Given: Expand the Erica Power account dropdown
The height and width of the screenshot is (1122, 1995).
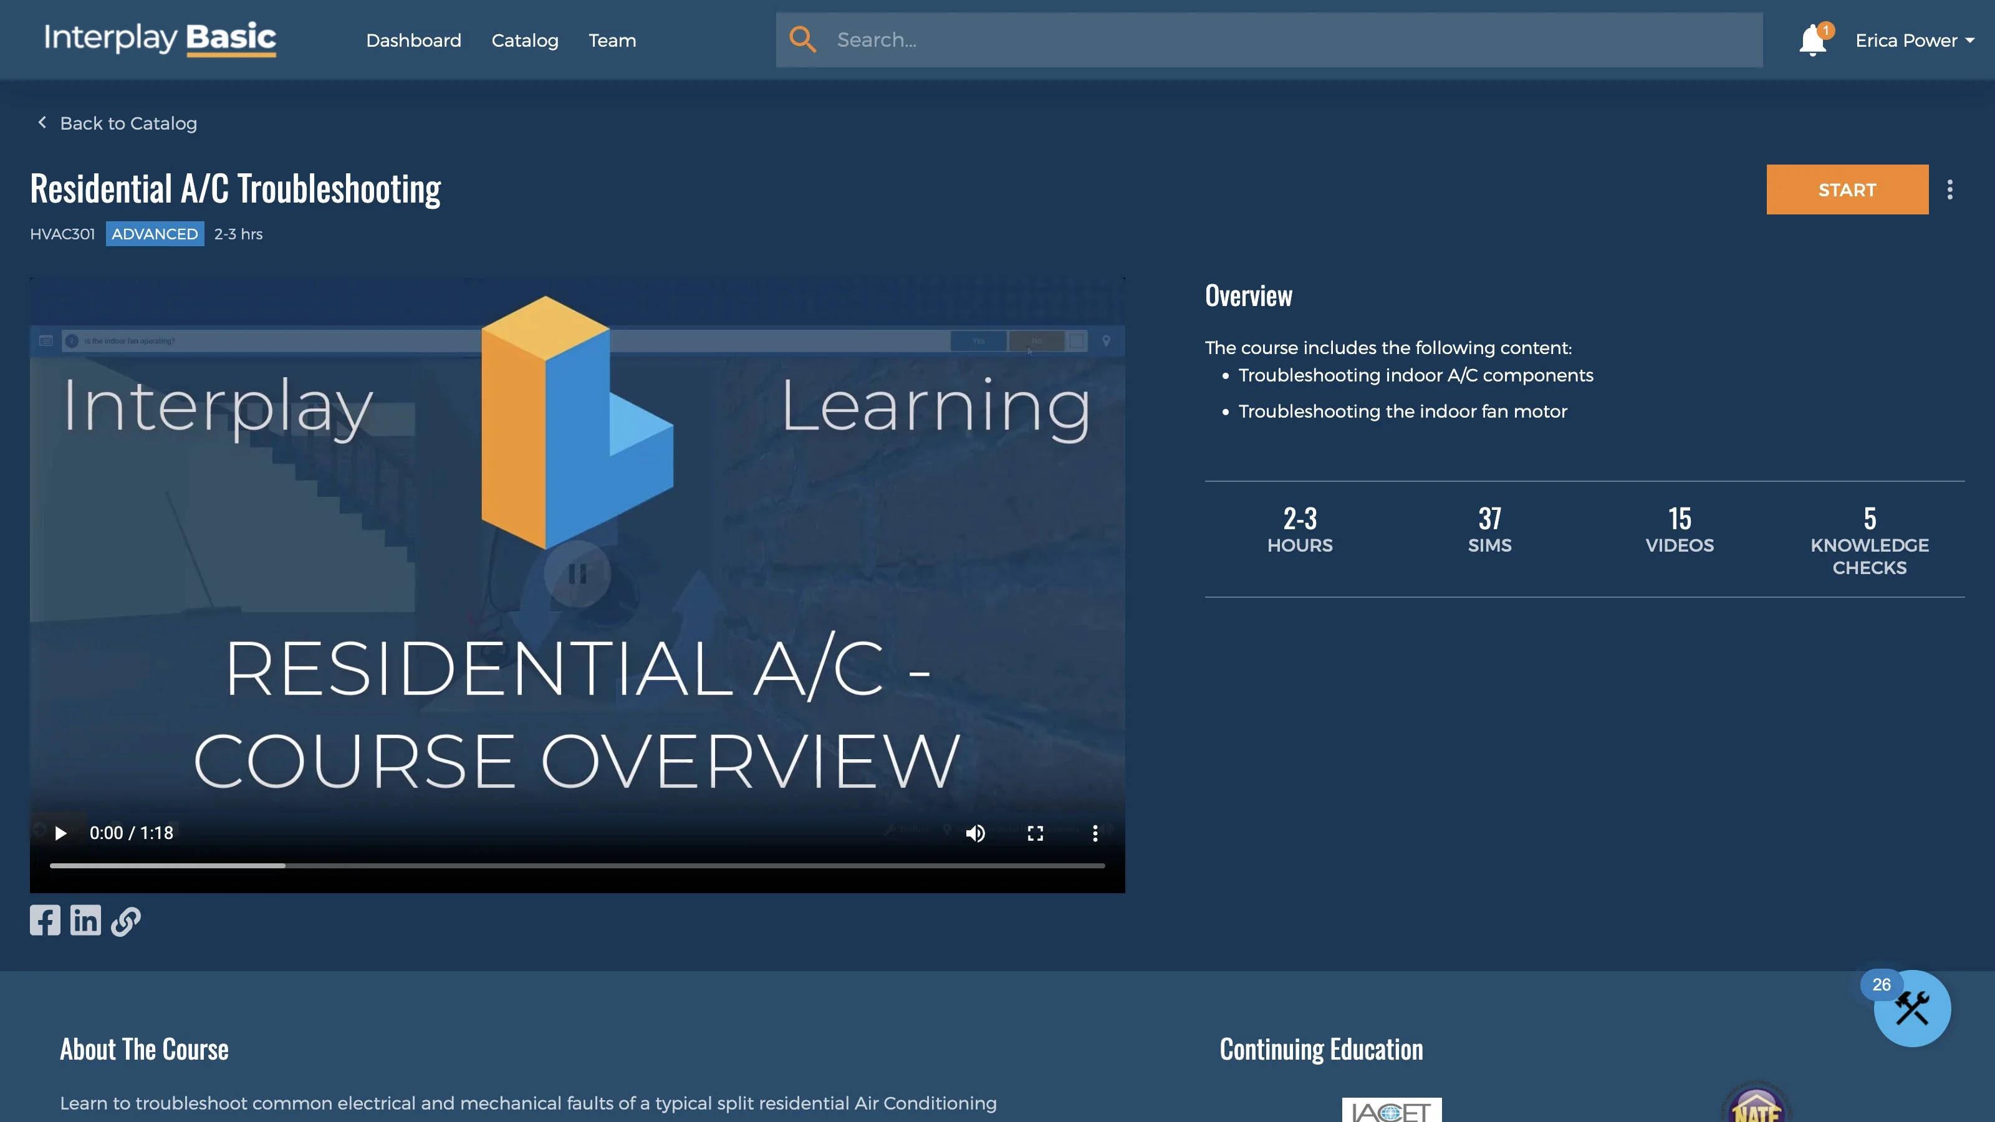Looking at the screenshot, I should (x=1915, y=41).
